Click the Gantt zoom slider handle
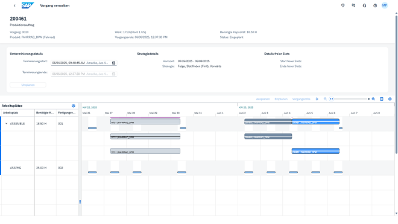398x224 pixels. tap(331, 99)
